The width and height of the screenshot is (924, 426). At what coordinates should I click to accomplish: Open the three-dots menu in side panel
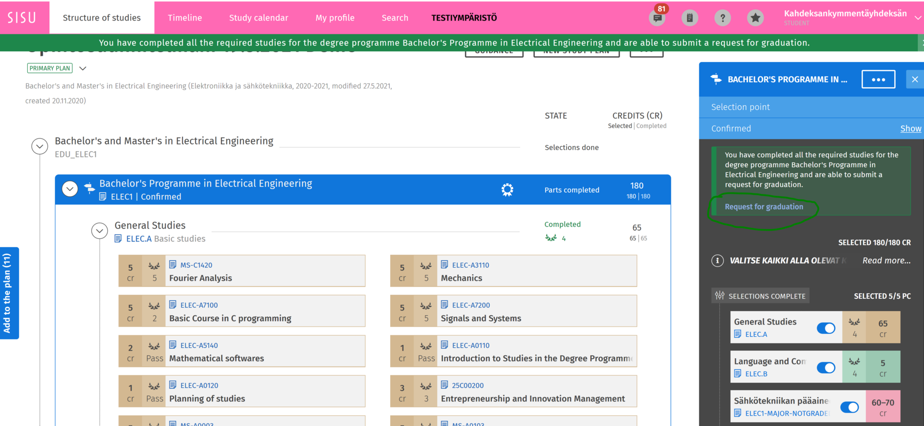click(878, 79)
